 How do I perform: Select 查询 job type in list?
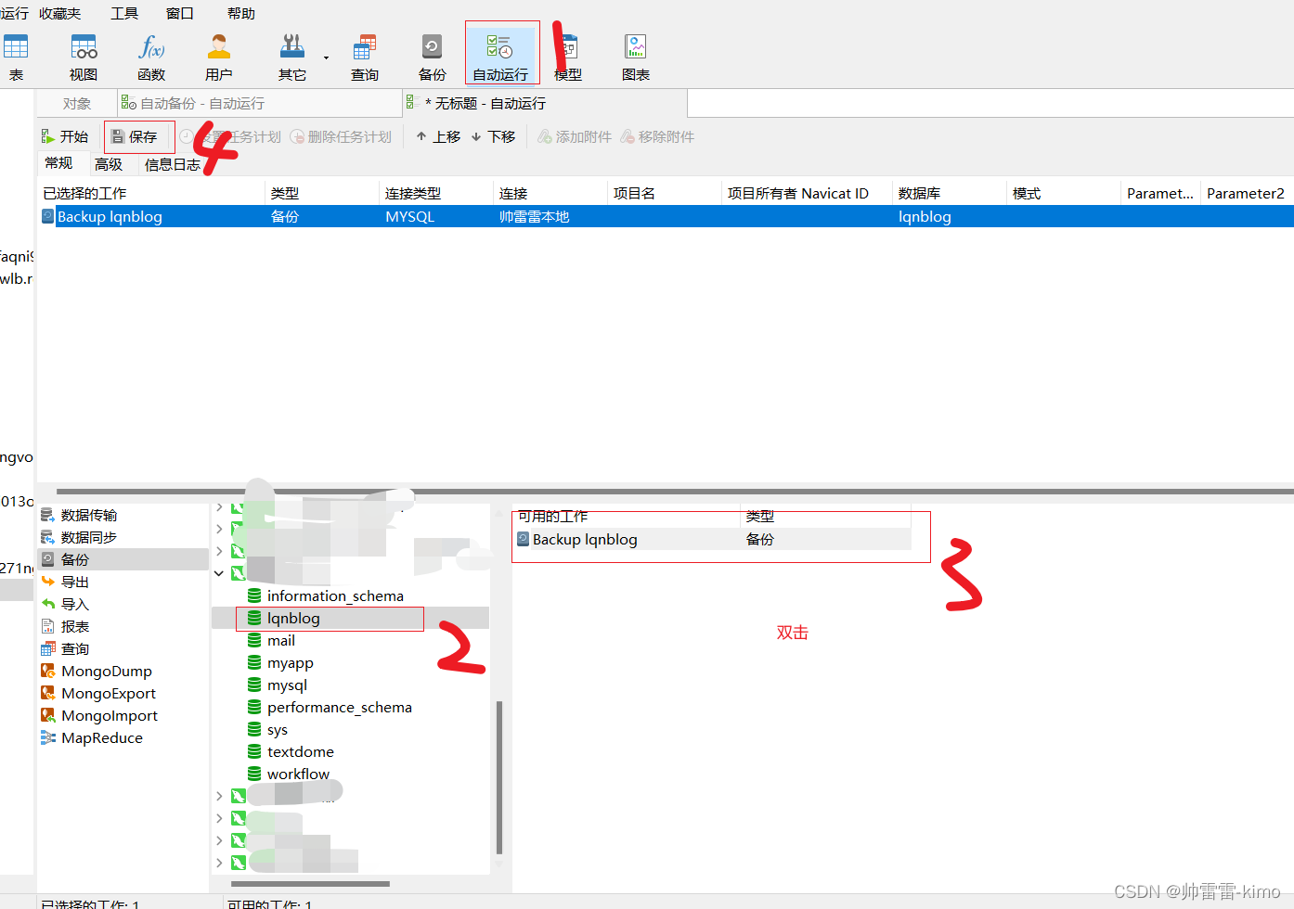[123, 648]
